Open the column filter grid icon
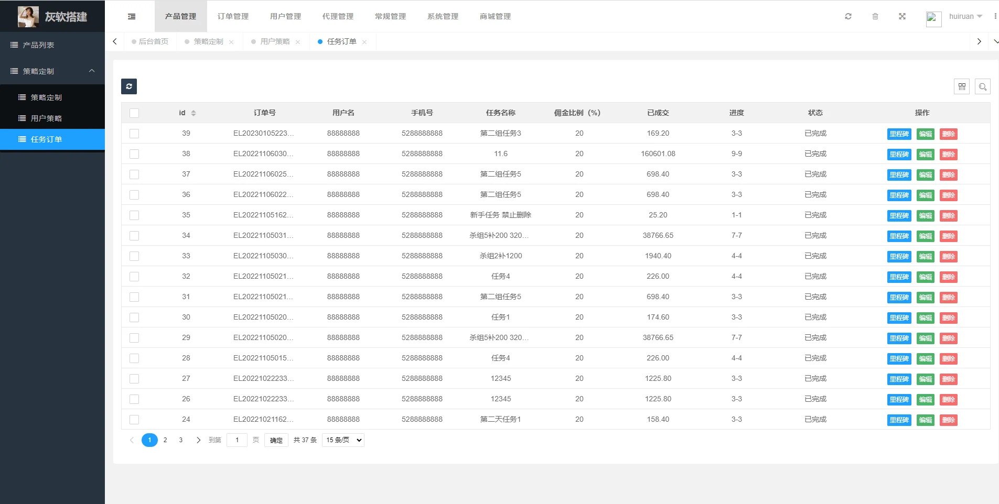Image resolution: width=999 pixels, height=504 pixels. 961,86
